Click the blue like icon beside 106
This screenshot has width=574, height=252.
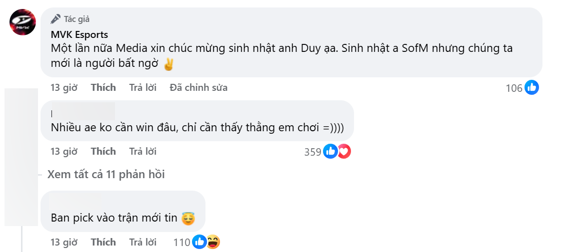531,88
